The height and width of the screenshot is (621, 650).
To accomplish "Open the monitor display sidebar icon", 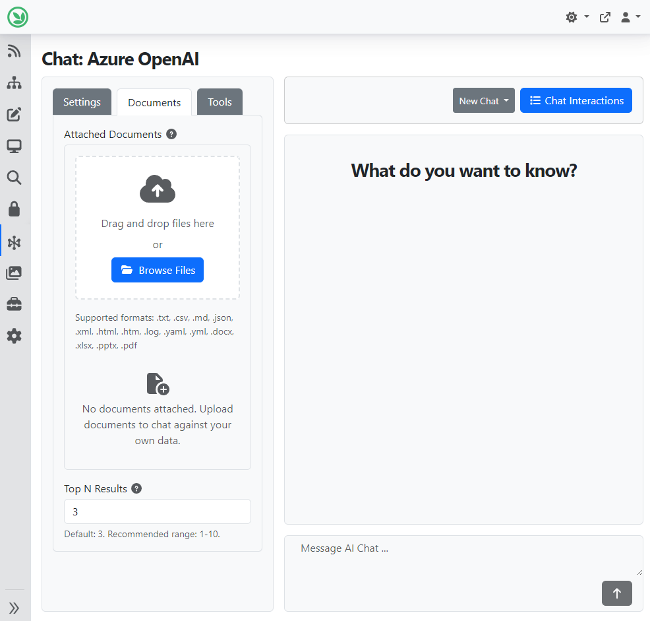I will (x=14, y=146).
